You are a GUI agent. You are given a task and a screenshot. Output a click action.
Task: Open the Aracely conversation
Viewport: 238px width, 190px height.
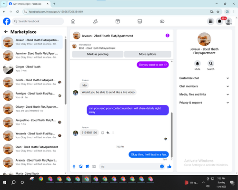click(32, 162)
